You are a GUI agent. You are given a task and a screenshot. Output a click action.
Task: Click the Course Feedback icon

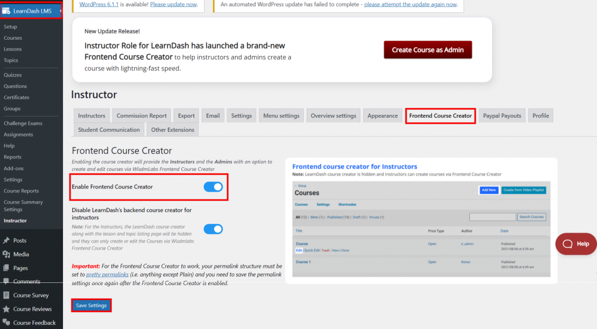pyautogui.click(x=6, y=323)
